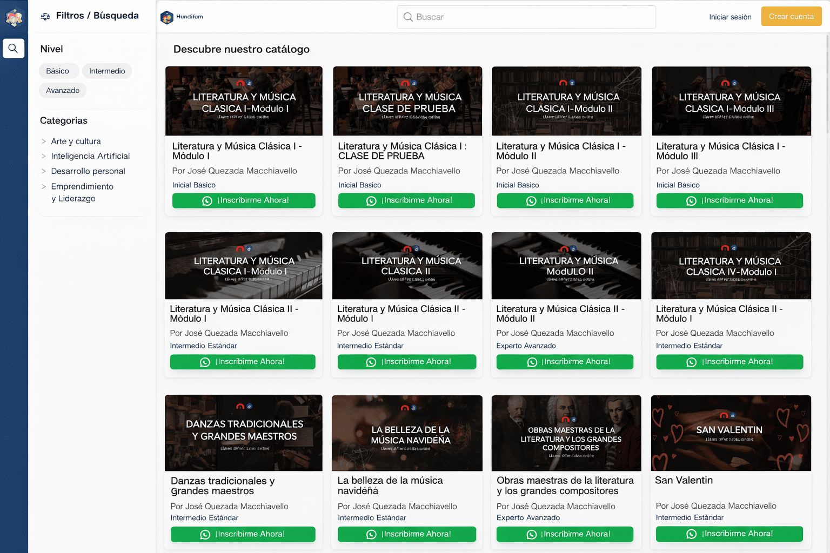Image resolution: width=830 pixels, height=553 pixels.
Task: Toggle the Básico level filter
Action: pyautogui.click(x=58, y=71)
